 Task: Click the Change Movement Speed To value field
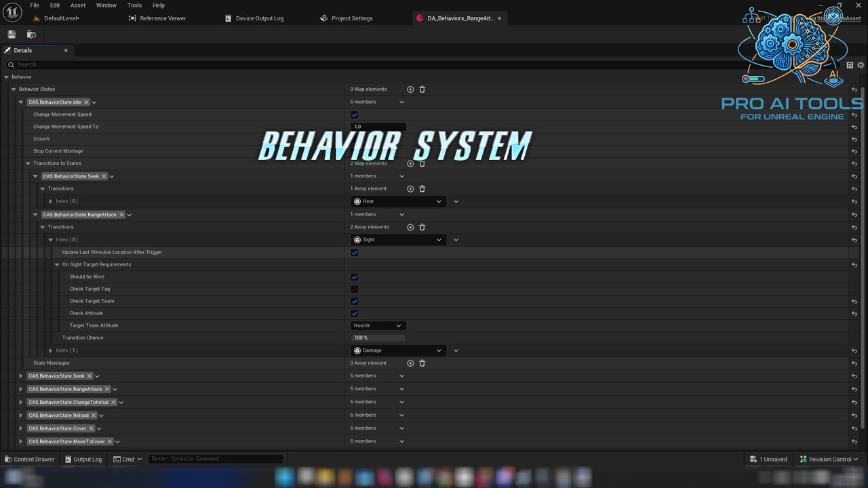pos(378,127)
